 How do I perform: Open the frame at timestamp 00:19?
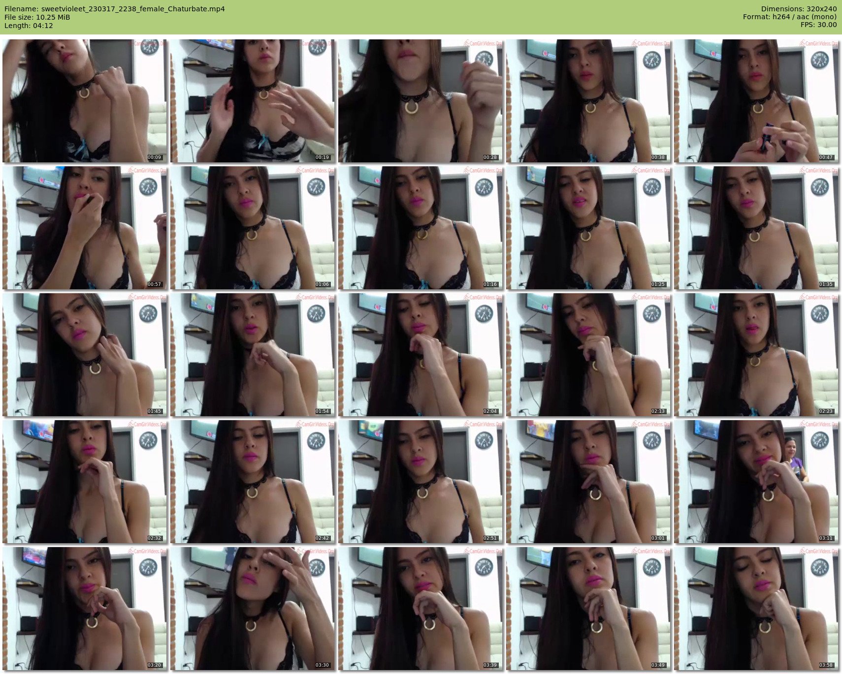(x=253, y=101)
